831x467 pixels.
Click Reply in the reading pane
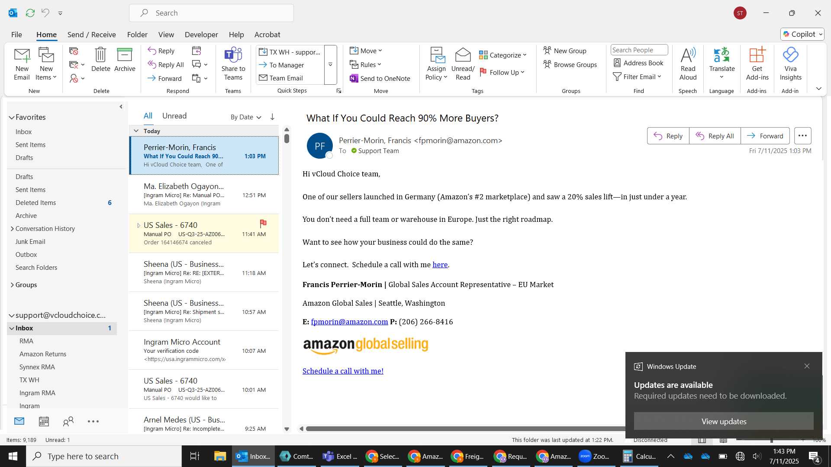(x=668, y=136)
